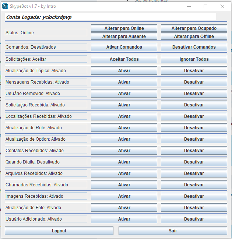Image resolution: width=232 pixels, height=239 pixels.
Task: Ativar Arquivos Recebidos
Action: click(124, 173)
